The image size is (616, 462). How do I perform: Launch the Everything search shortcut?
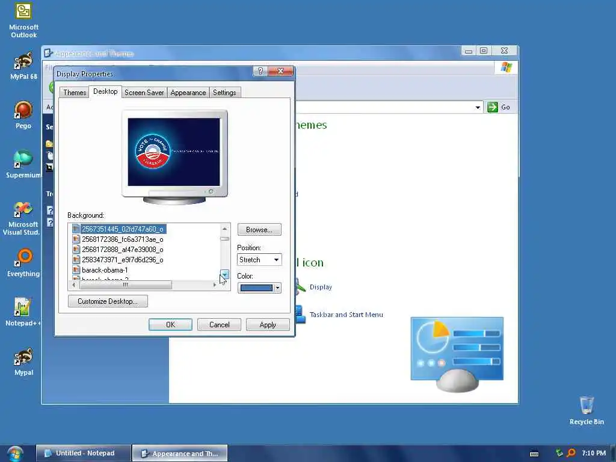pyautogui.click(x=23, y=263)
